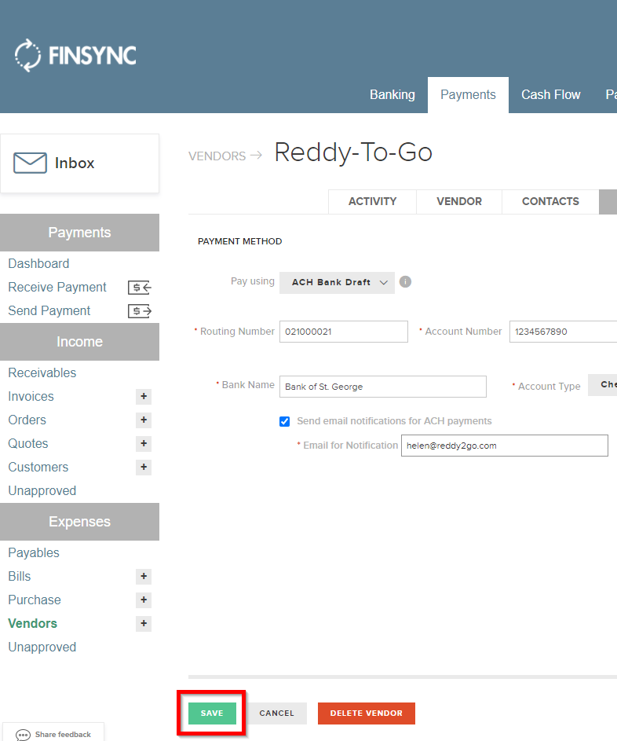Click the Account Number field
Viewport: 617px width, 741px height.
click(563, 332)
